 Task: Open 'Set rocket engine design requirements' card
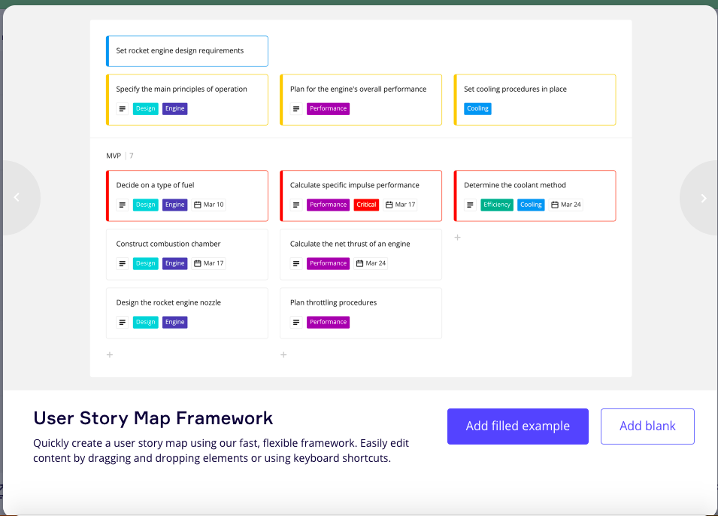186,51
